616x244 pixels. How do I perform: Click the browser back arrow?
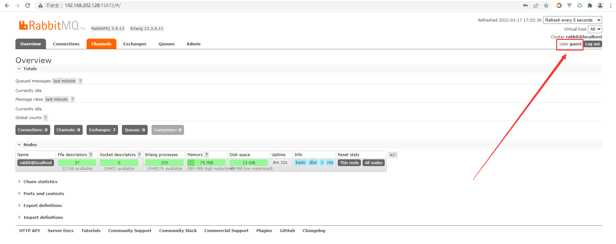(x=7, y=5)
